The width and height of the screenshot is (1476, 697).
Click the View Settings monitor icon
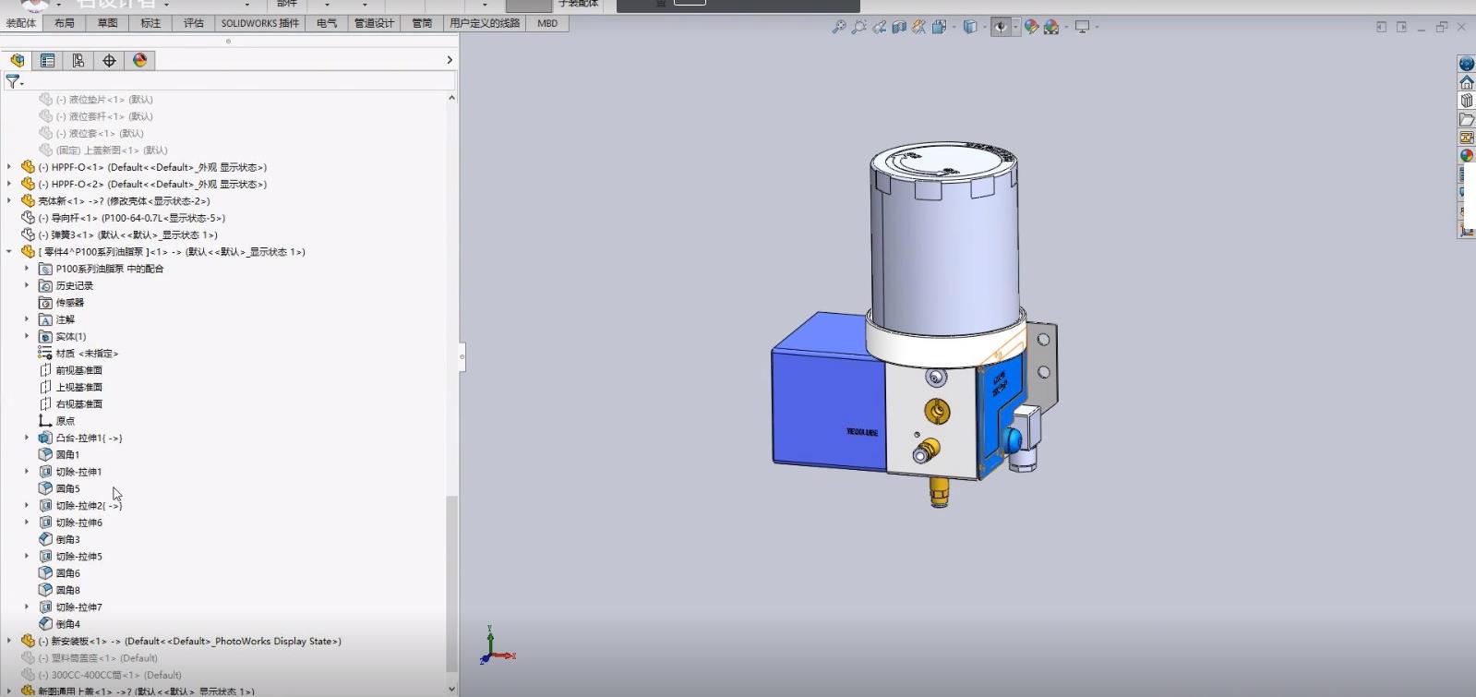(1082, 27)
